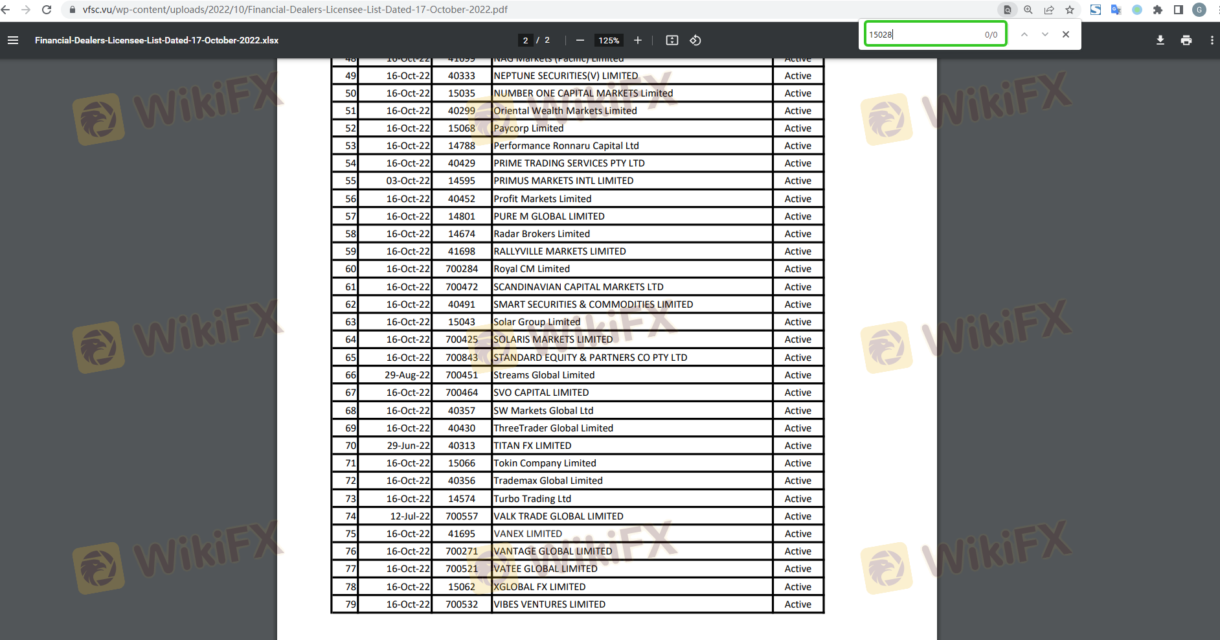Image resolution: width=1220 pixels, height=640 pixels.
Task: Open the PDF viewer more actions menu
Action: coord(1212,40)
